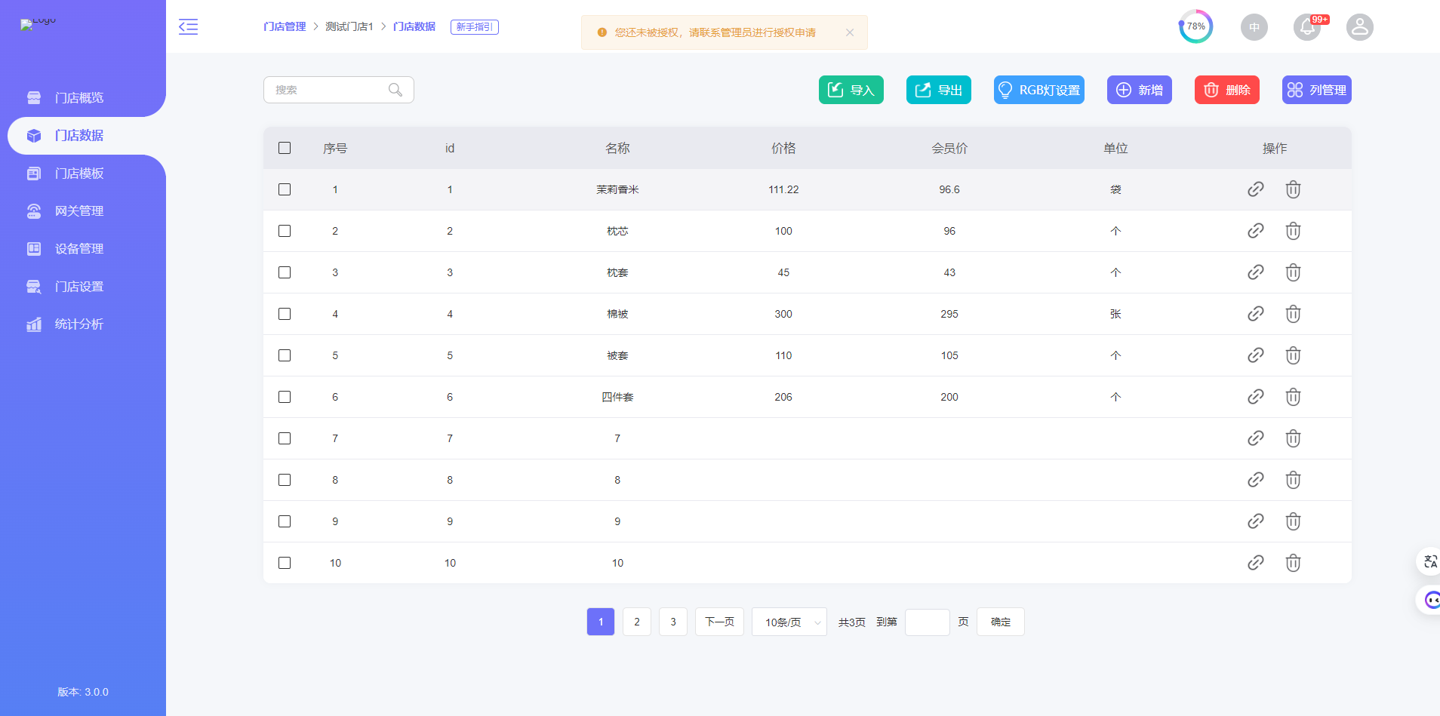This screenshot has height=716, width=1440.
Task: Click the trash icon for row 枕芯
Action: [1293, 231]
